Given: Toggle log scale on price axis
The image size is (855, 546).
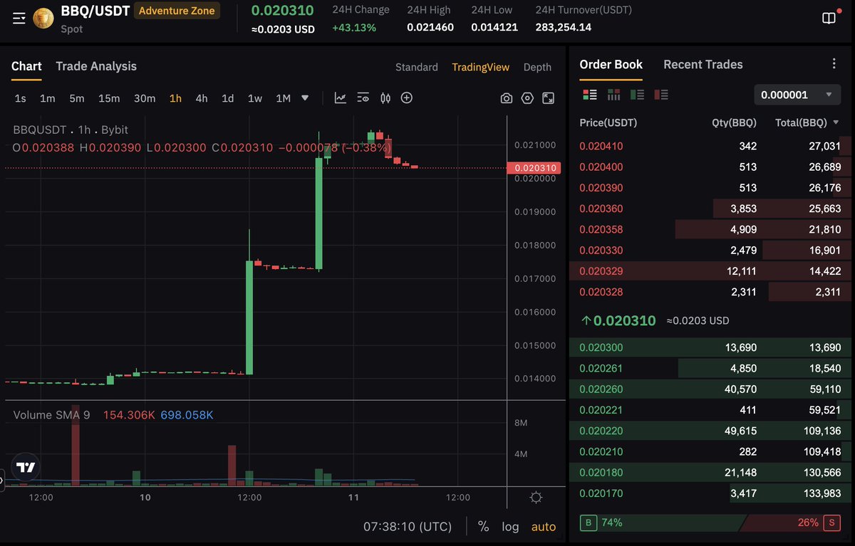Looking at the screenshot, I should [x=510, y=527].
